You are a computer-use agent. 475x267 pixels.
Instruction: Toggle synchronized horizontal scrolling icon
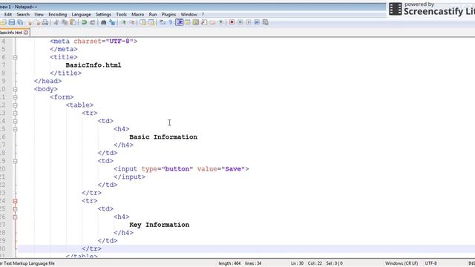coord(151,22)
